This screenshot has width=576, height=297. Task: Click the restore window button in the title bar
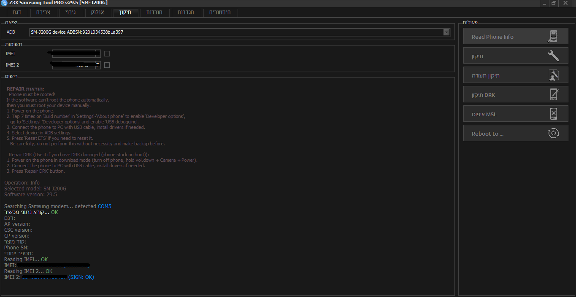[x=554, y=3]
